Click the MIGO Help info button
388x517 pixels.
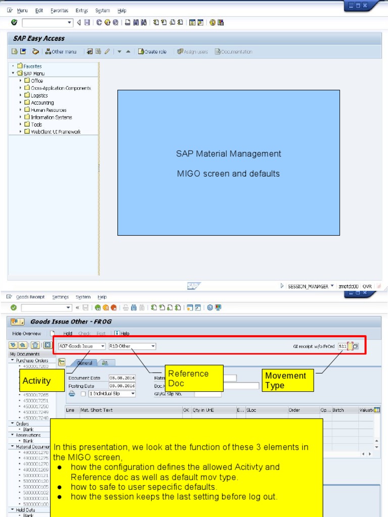coord(122,333)
